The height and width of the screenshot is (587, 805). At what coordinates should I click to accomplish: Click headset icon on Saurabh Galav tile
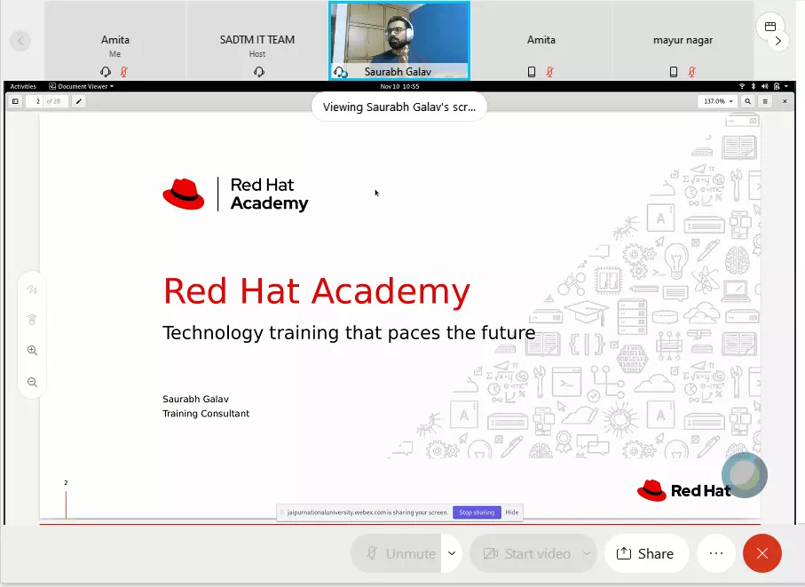pyautogui.click(x=340, y=72)
